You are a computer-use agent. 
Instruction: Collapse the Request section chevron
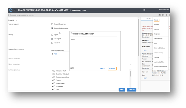[16, 20]
